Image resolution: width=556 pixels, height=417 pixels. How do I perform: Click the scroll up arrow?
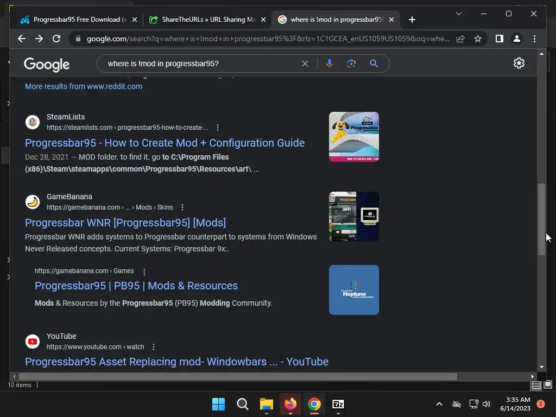coord(541,54)
